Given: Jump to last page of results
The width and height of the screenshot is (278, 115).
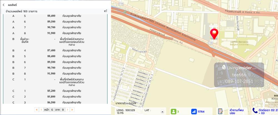Looking at the screenshot, I should point(72,110).
